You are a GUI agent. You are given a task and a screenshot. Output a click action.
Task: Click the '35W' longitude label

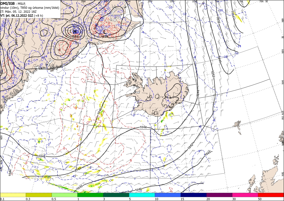tap(83, 1)
